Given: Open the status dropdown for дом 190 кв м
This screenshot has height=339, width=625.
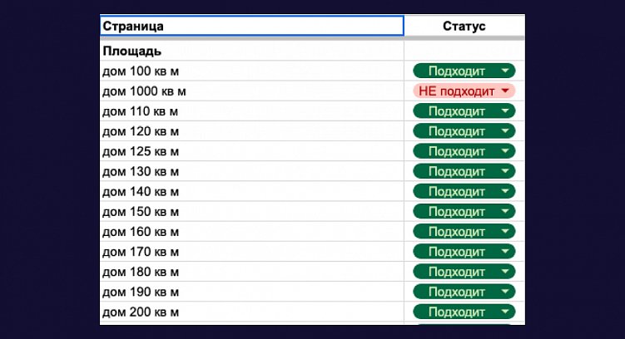Looking at the screenshot, I should 464,292.
